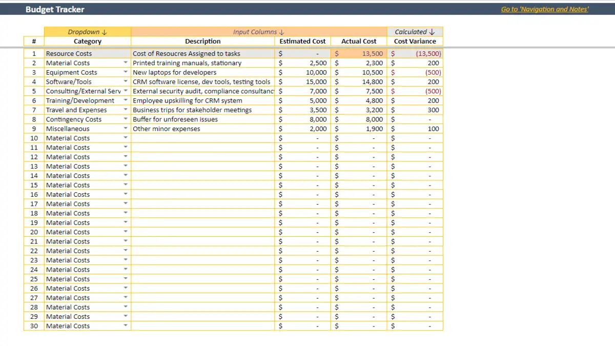Select the Description column header

[203, 42]
